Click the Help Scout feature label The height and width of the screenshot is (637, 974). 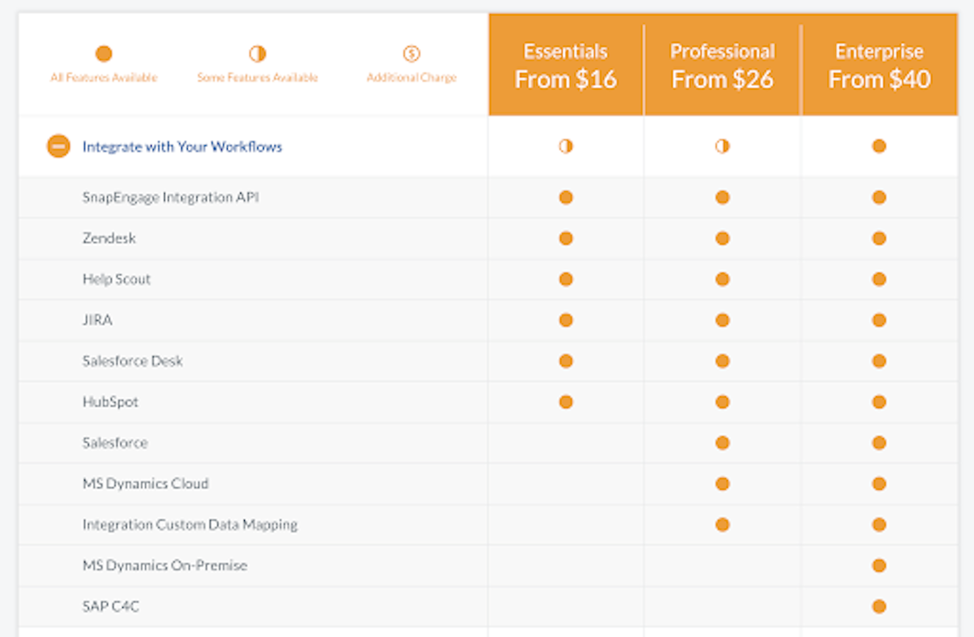pos(116,279)
